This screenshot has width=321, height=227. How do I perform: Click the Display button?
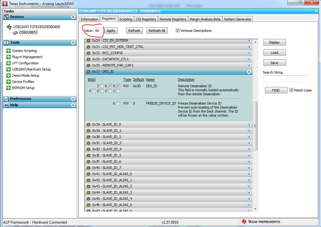tap(274, 42)
